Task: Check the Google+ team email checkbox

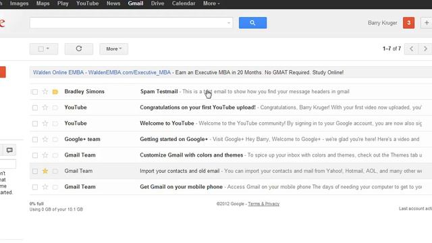Action: [35, 140]
